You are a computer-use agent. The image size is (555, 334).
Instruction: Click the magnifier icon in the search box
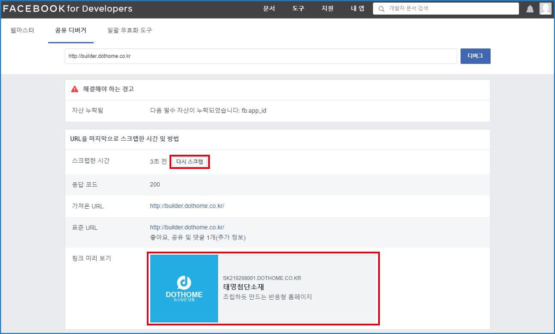381,9
